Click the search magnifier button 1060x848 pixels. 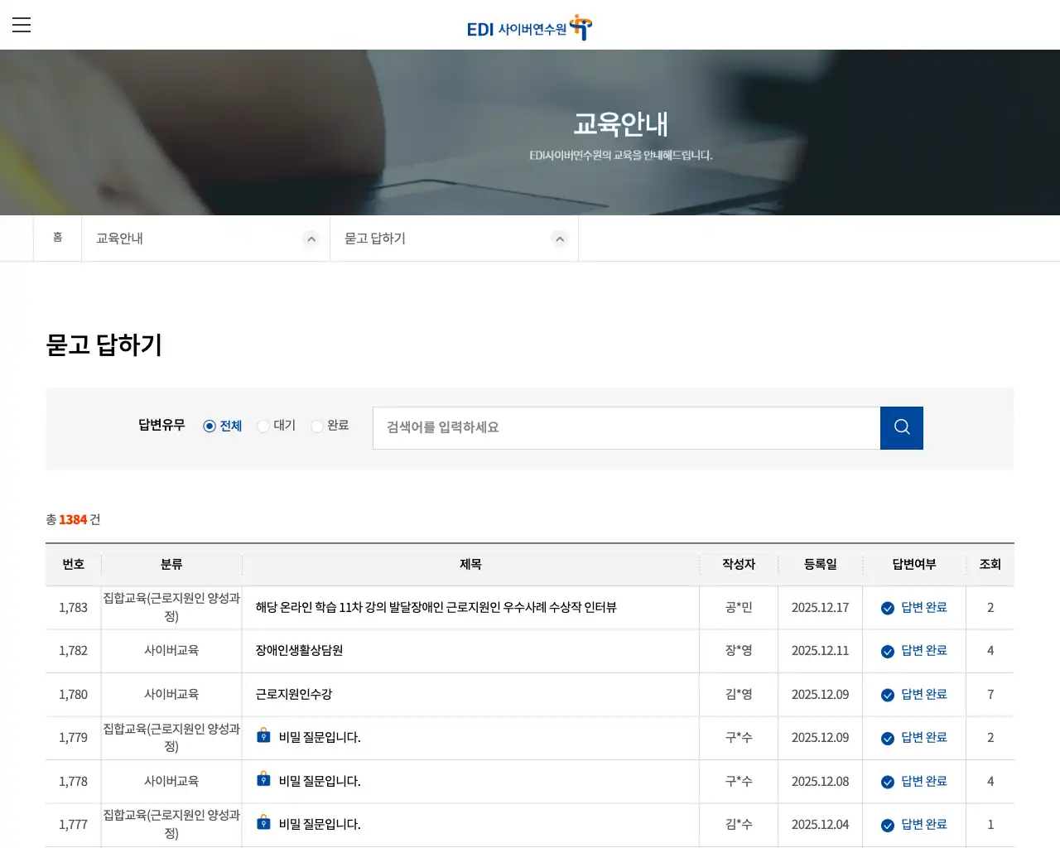901,427
